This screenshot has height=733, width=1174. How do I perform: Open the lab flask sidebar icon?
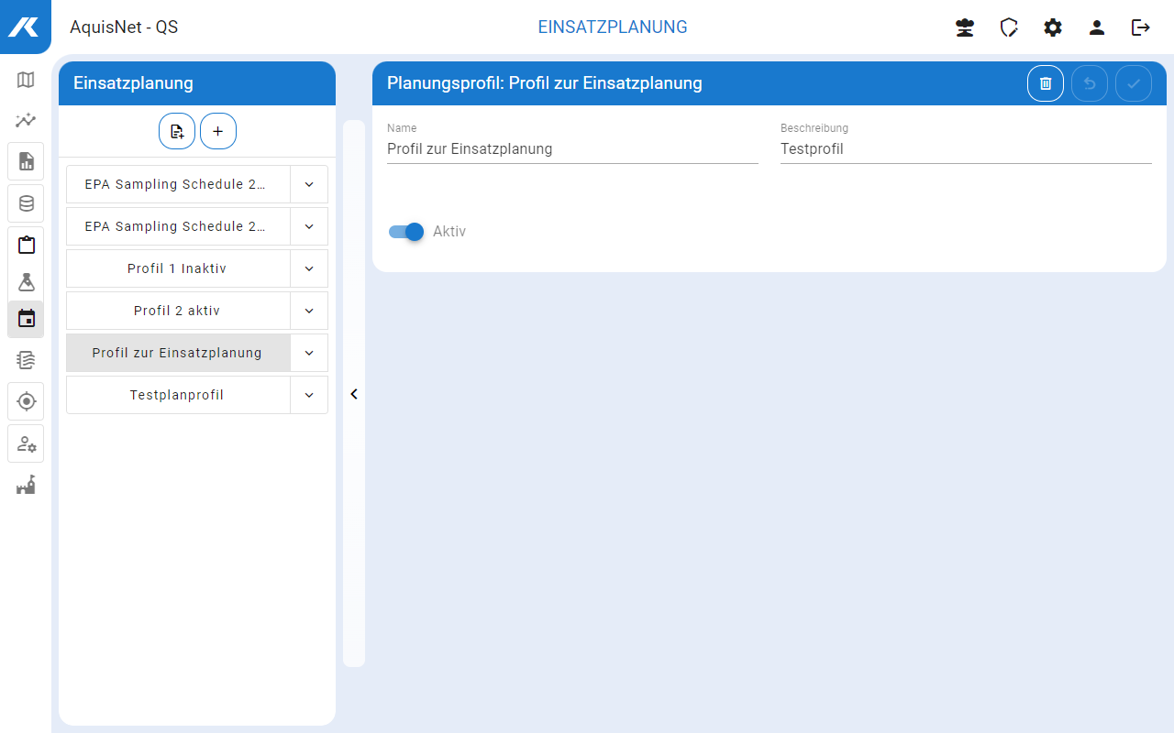26,281
